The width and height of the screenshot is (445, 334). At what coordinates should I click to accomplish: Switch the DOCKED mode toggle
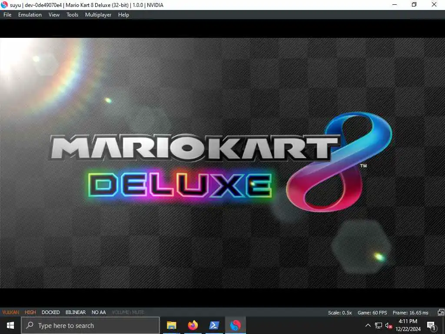click(x=50, y=312)
